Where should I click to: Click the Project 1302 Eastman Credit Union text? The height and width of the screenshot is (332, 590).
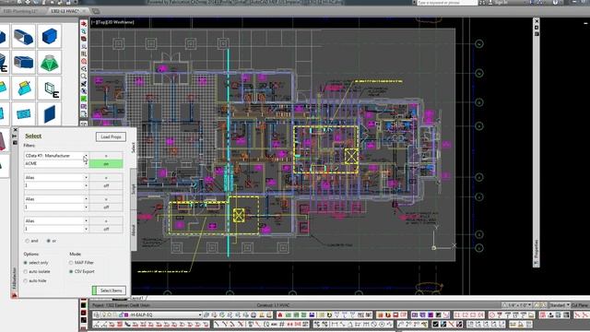[121, 305]
